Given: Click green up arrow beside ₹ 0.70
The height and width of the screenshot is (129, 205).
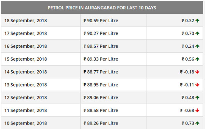Looking at the screenshot, I should point(197,34).
